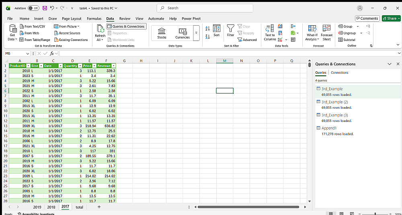Open the Size column filter dropdown

click(41, 66)
